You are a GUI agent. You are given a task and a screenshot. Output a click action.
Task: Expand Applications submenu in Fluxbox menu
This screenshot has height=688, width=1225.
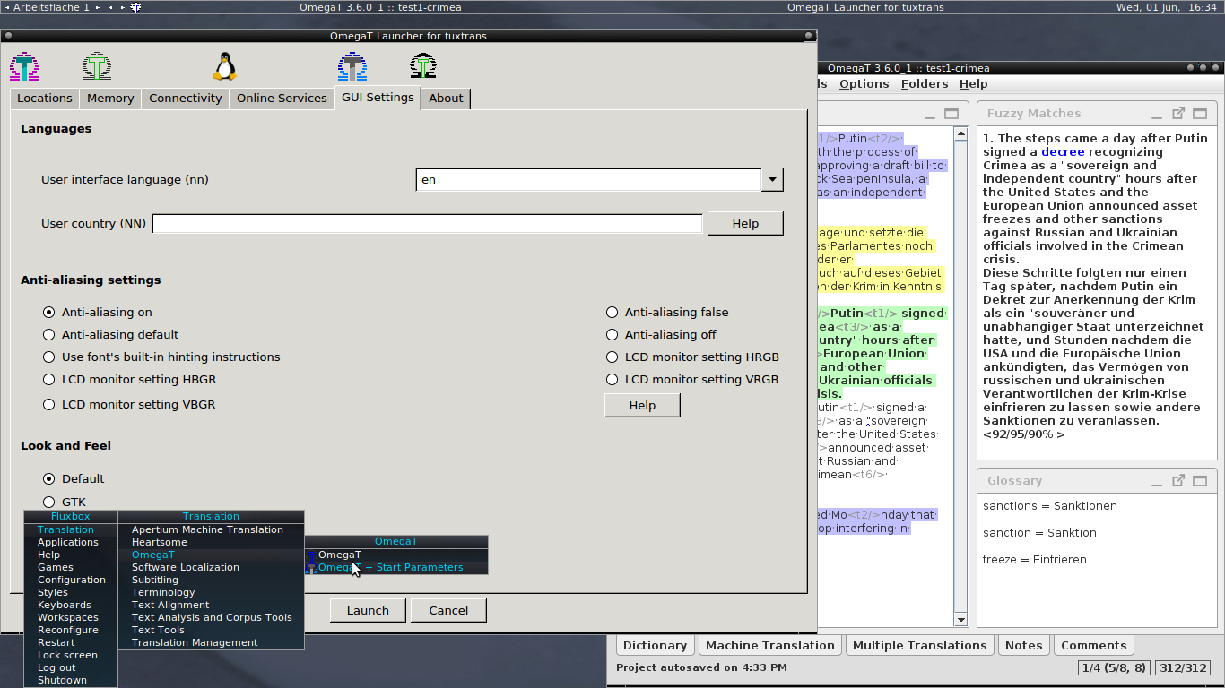71,542
